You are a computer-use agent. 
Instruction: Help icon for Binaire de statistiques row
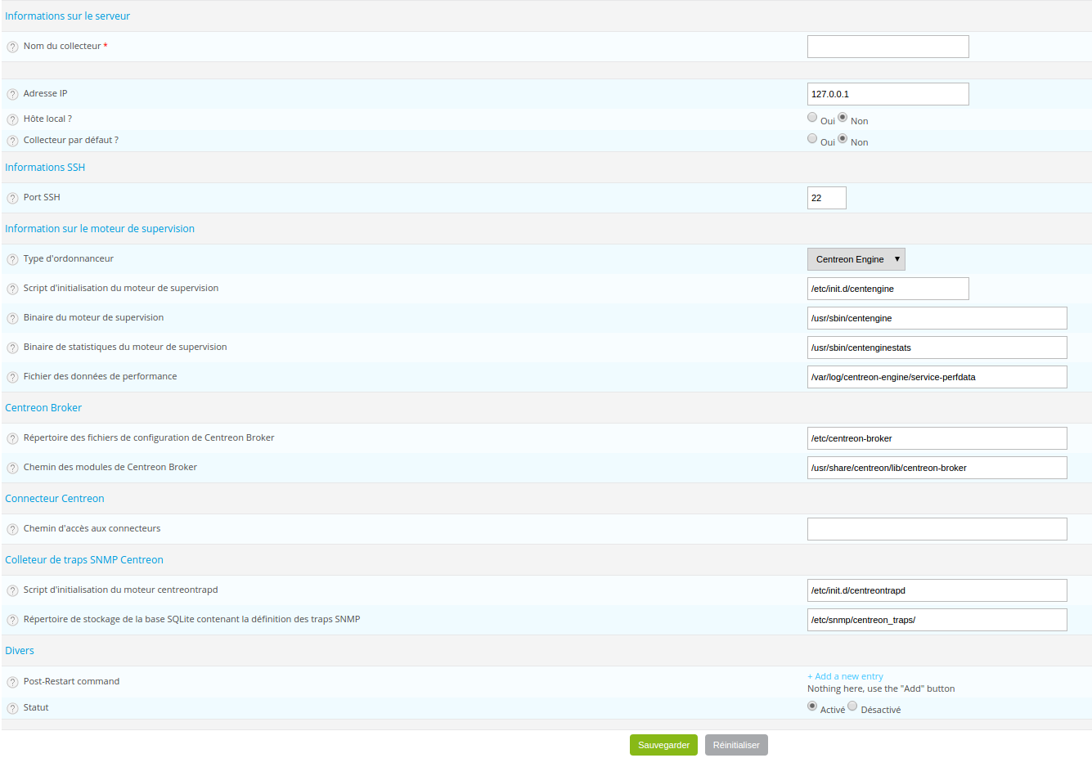12,348
